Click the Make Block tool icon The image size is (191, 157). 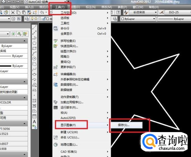pyautogui.click(x=34, y=90)
